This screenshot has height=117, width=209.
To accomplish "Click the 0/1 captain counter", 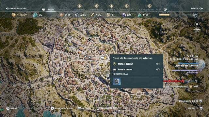I will tap(158, 64).
